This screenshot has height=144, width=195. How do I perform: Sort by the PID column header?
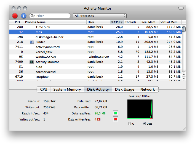click(x=17, y=22)
